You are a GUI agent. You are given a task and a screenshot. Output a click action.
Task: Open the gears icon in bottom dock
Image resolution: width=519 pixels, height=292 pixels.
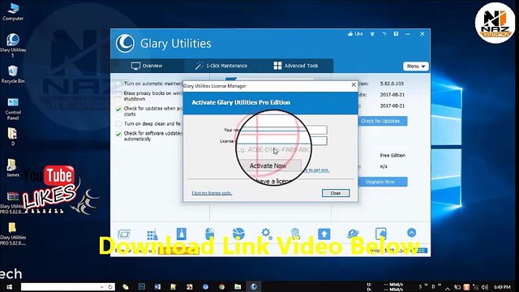(267, 234)
